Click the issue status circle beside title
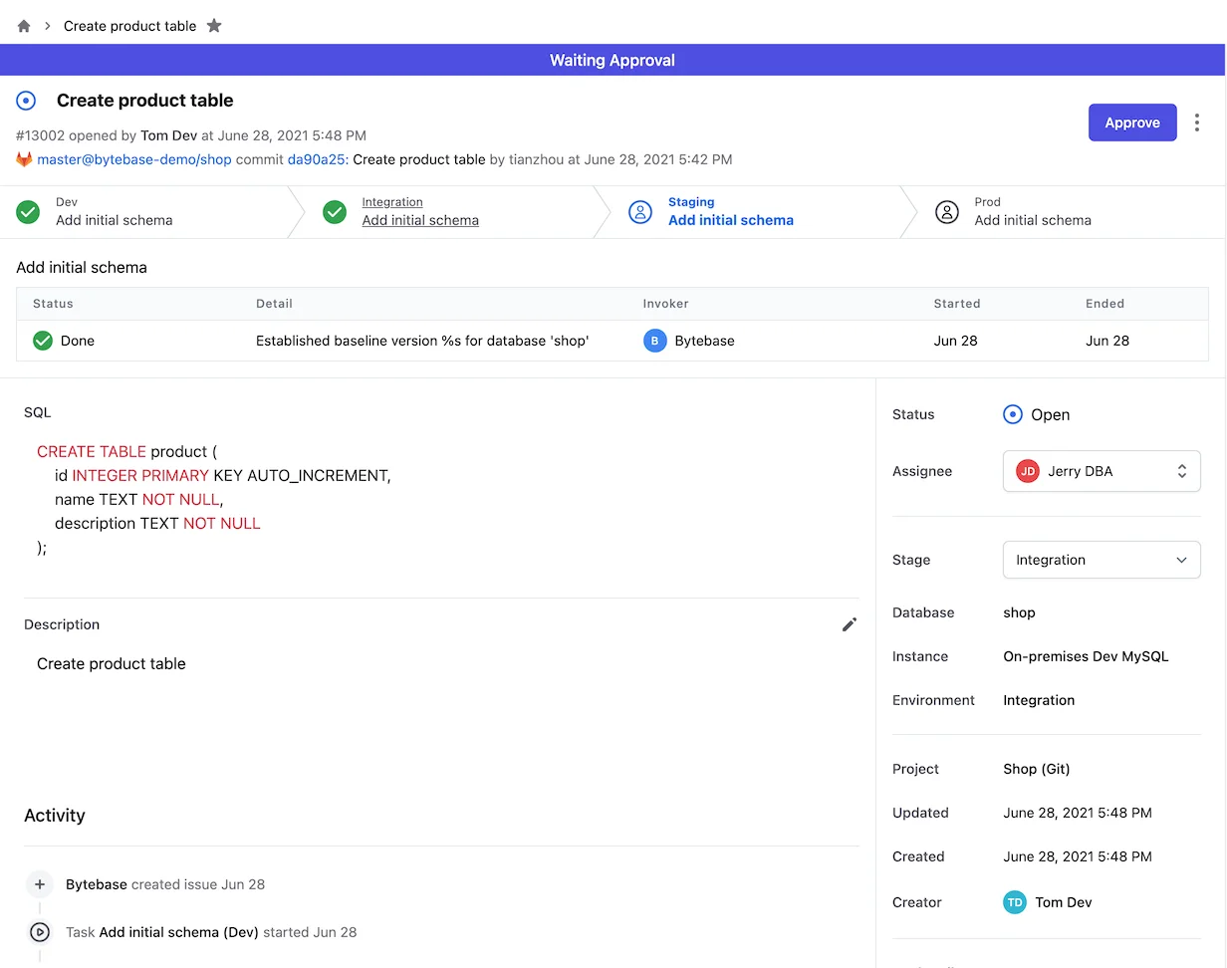This screenshot has height=968, width=1227. pyautogui.click(x=27, y=101)
